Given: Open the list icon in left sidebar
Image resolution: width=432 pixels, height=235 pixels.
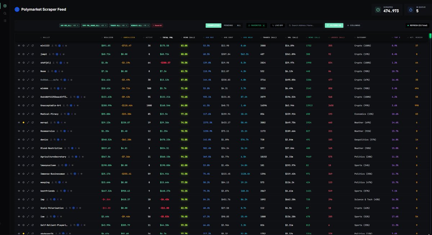Looking at the screenshot, I should (5, 21).
